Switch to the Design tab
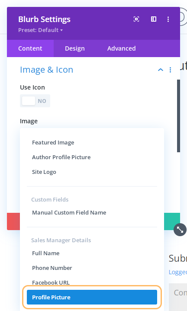 click(x=75, y=48)
